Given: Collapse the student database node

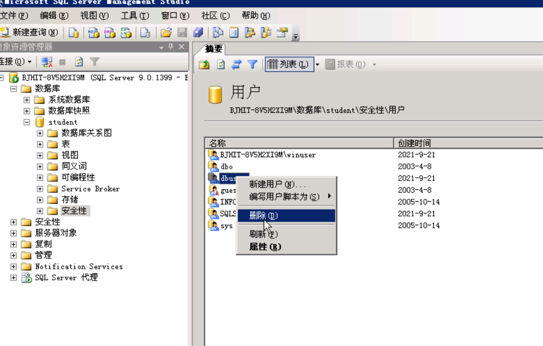Looking at the screenshot, I should (x=27, y=122).
